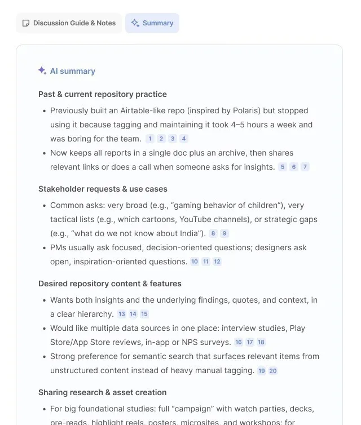Click the AI summary heading text
This screenshot has width=361, height=425.
73,71
